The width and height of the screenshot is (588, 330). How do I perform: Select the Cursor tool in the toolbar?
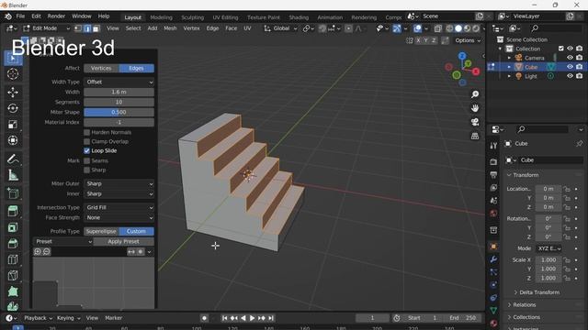click(x=13, y=73)
